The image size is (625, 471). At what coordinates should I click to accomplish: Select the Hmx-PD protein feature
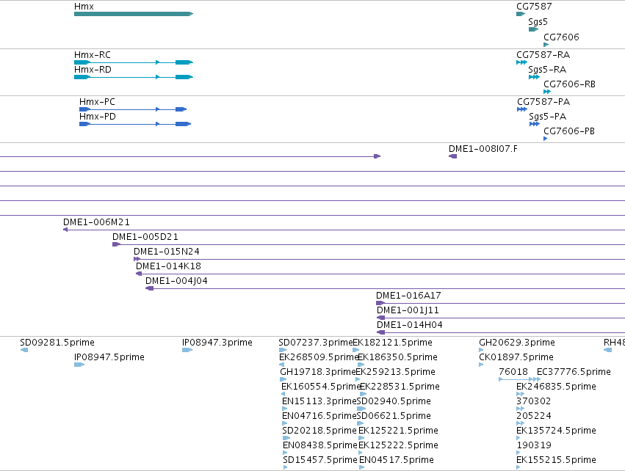[x=135, y=124]
